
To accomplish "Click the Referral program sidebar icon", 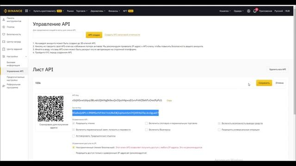I will (x=4, y=86).
